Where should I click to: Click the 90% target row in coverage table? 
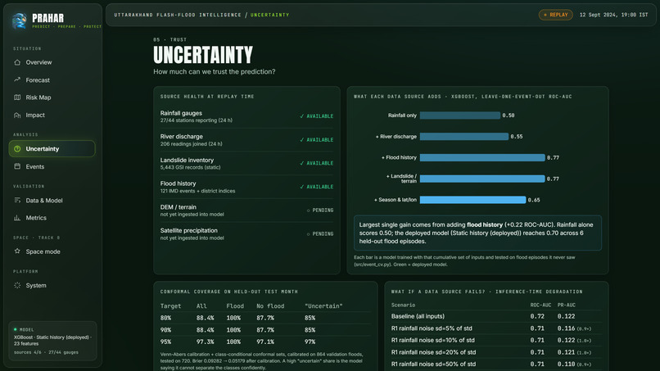tap(265, 330)
